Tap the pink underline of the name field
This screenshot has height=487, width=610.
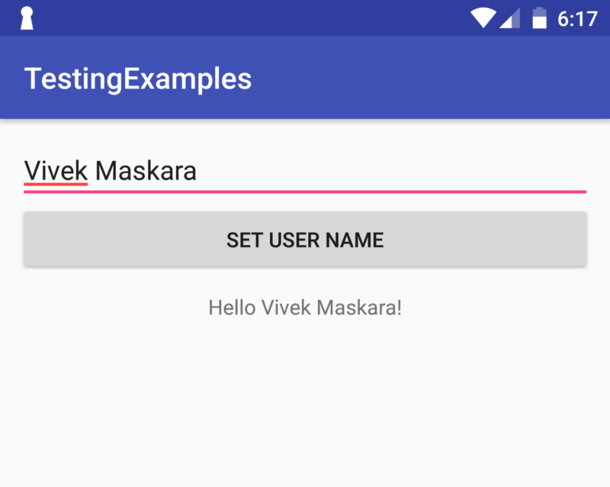pos(305,192)
